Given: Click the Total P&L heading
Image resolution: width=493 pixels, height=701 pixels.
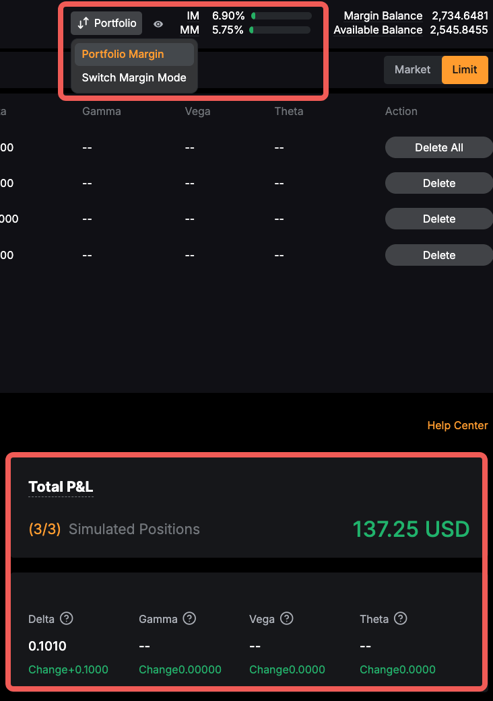Looking at the screenshot, I should pyautogui.click(x=61, y=486).
